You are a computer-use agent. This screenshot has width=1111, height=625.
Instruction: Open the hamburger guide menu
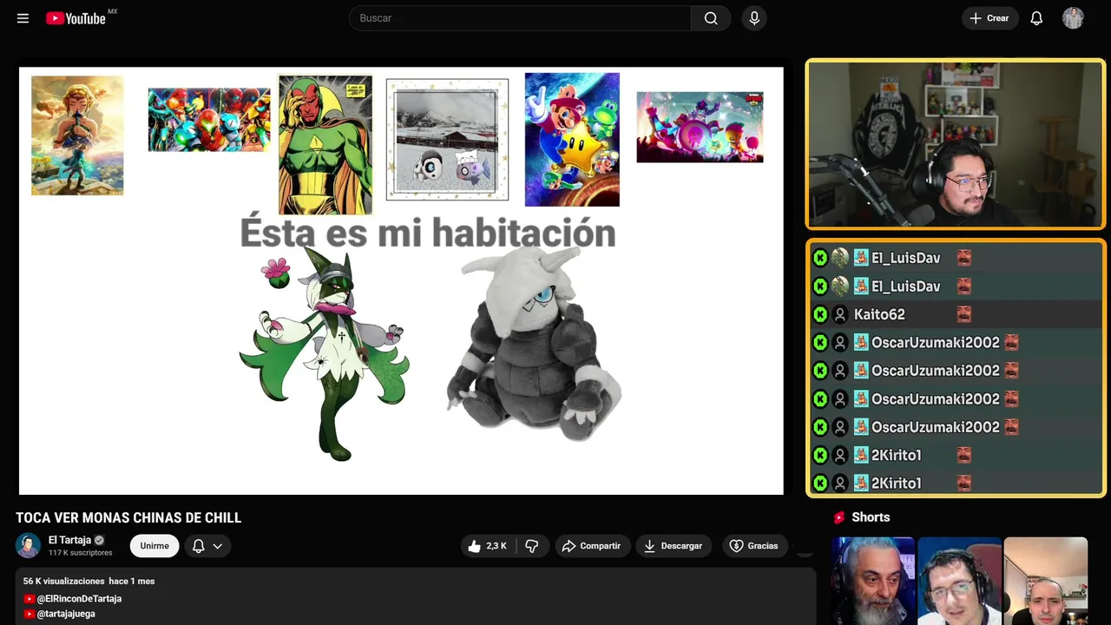point(23,18)
